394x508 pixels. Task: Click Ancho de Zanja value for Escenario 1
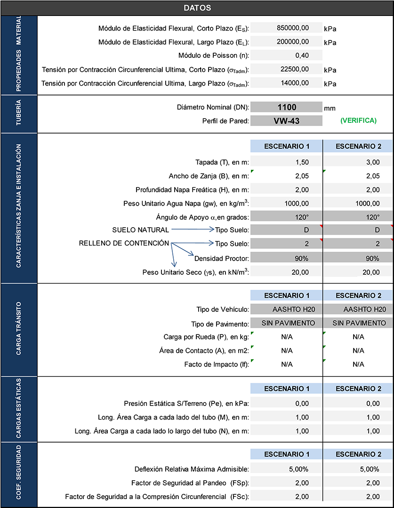286,176
